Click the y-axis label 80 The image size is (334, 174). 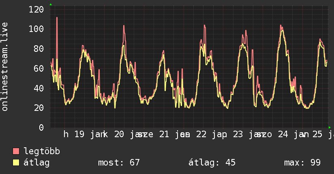[39, 49]
